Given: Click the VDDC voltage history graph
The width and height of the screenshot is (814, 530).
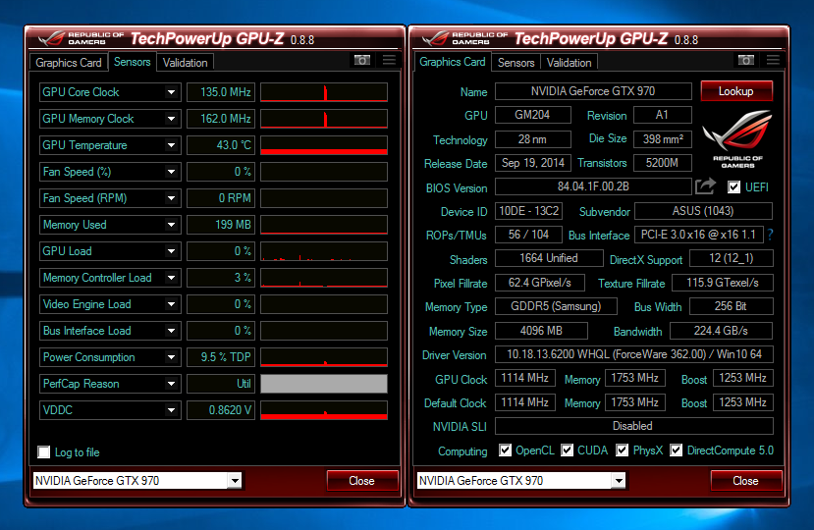Looking at the screenshot, I should tap(324, 410).
